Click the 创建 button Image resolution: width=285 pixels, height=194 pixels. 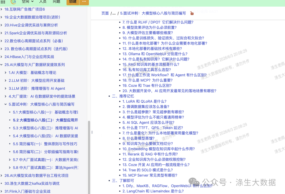click(x=73, y=2)
